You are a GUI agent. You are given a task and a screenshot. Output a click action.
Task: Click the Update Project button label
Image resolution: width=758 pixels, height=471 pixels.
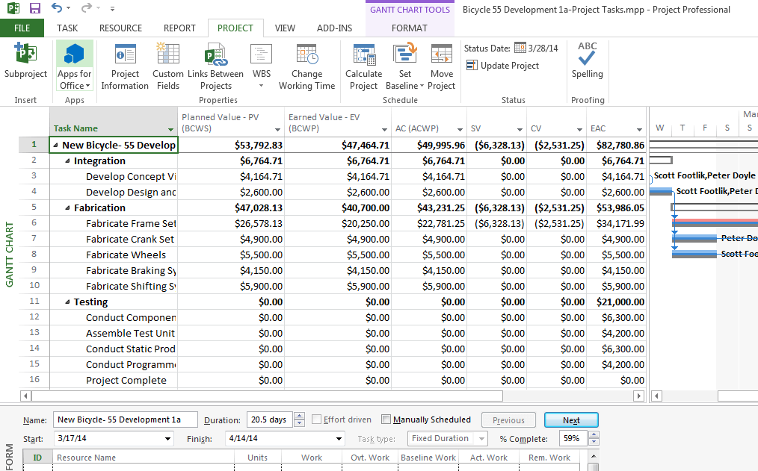pos(510,66)
